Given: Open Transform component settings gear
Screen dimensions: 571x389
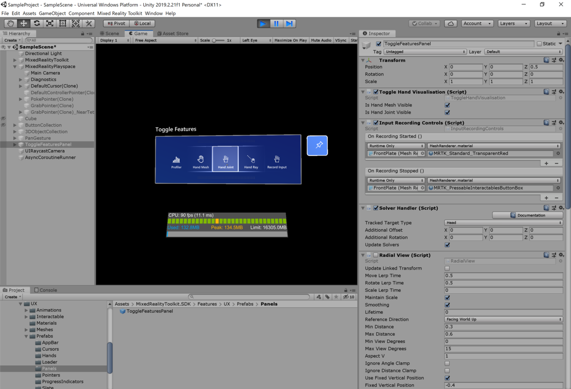Looking at the screenshot, I should pos(561,60).
